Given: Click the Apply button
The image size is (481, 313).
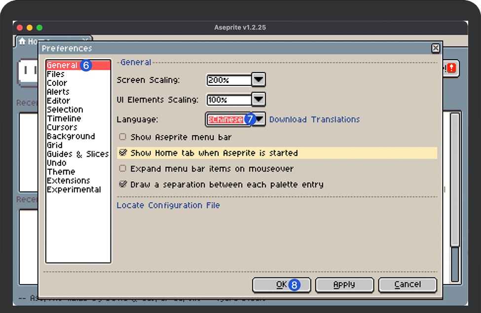Looking at the screenshot, I should (344, 285).
